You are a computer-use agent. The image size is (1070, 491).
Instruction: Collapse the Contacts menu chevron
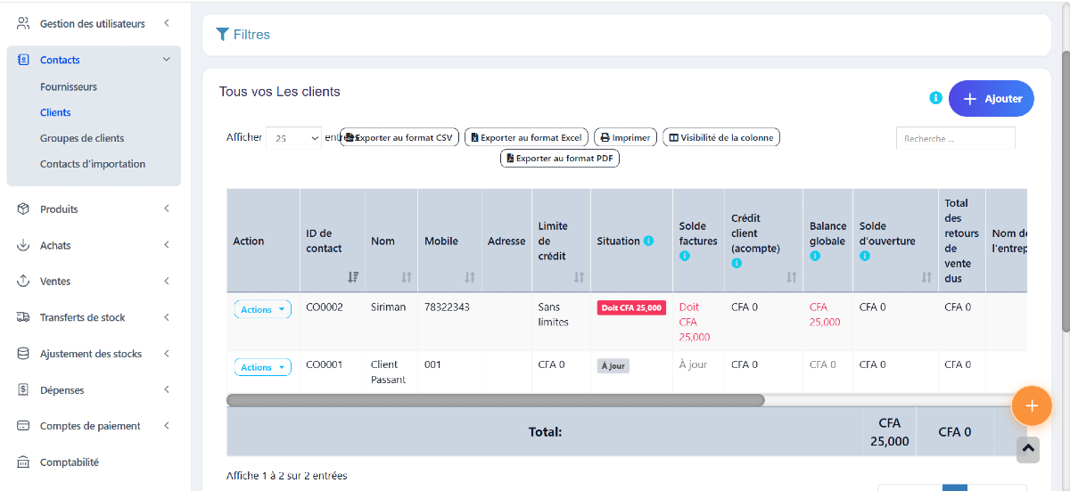167,60
